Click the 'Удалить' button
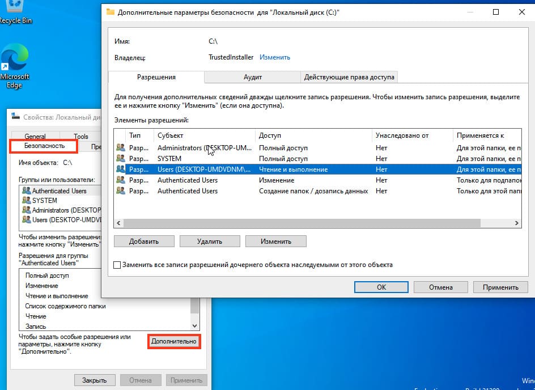The image size is (535, 390). [x=210, y=241]
